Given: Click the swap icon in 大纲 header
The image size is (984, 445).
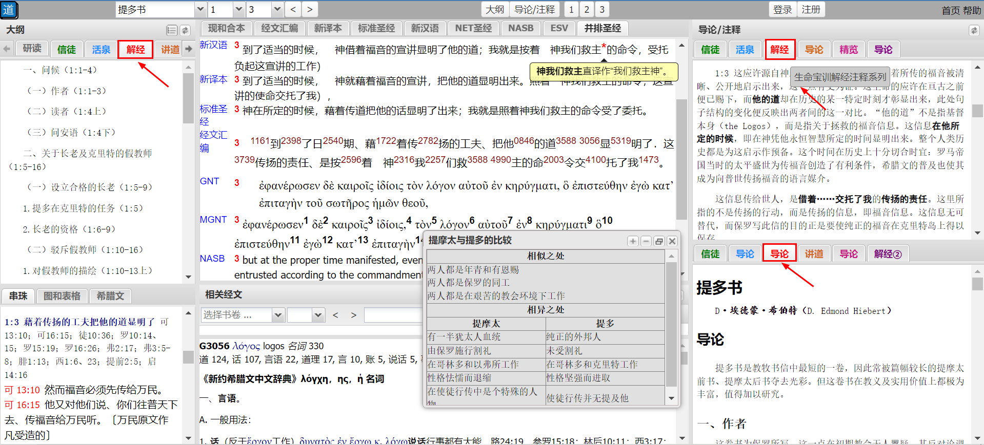Looking at the screenshot, I should pyautogui.click(x=185, y=30).
